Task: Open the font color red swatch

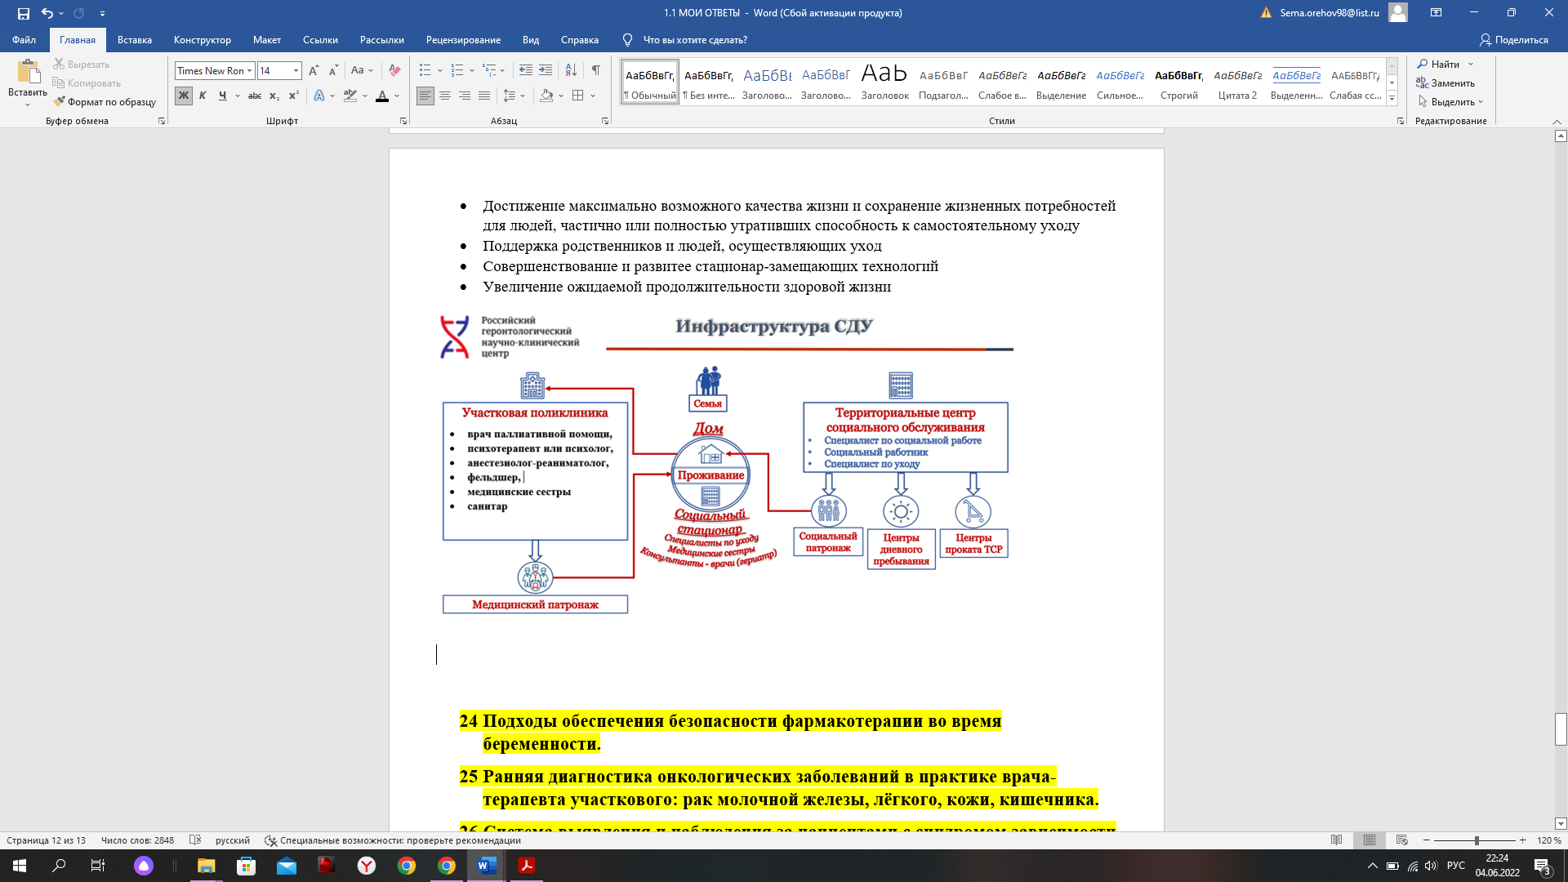Action: tap(382, 96)
